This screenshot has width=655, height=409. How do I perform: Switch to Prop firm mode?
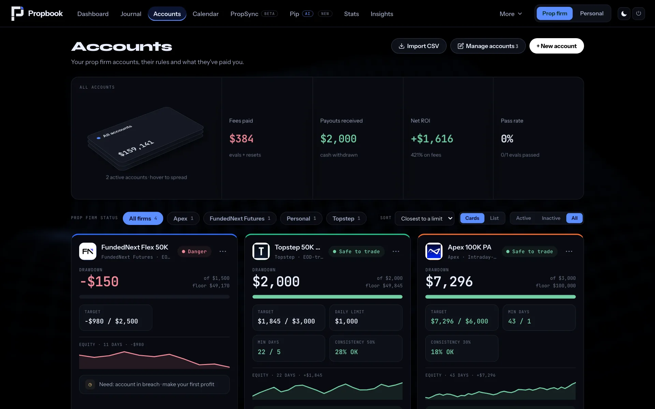coord(555,14)
